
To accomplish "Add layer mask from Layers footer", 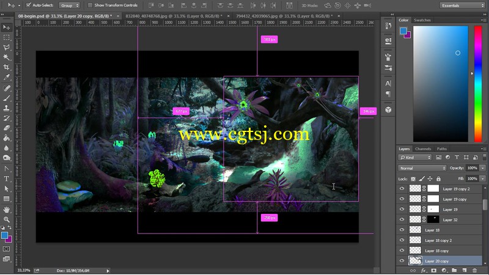I will [433, 270].
